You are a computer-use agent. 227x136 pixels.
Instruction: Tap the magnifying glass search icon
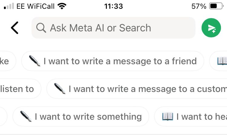click(x=41, y=28)
